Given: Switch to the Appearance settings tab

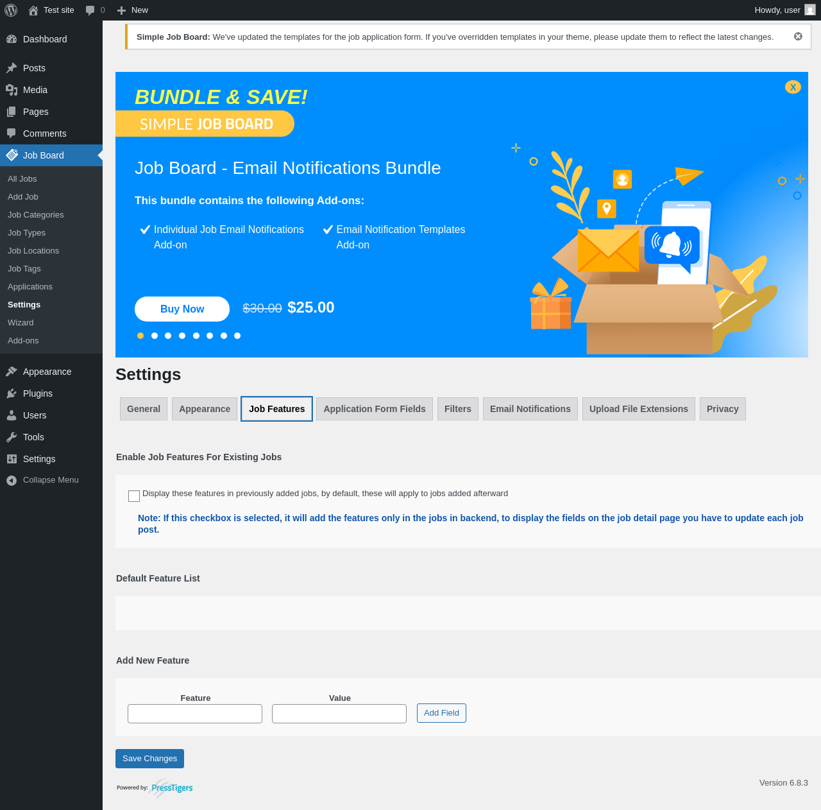Looking at the screenshot, I should click(x=205, y=409).
